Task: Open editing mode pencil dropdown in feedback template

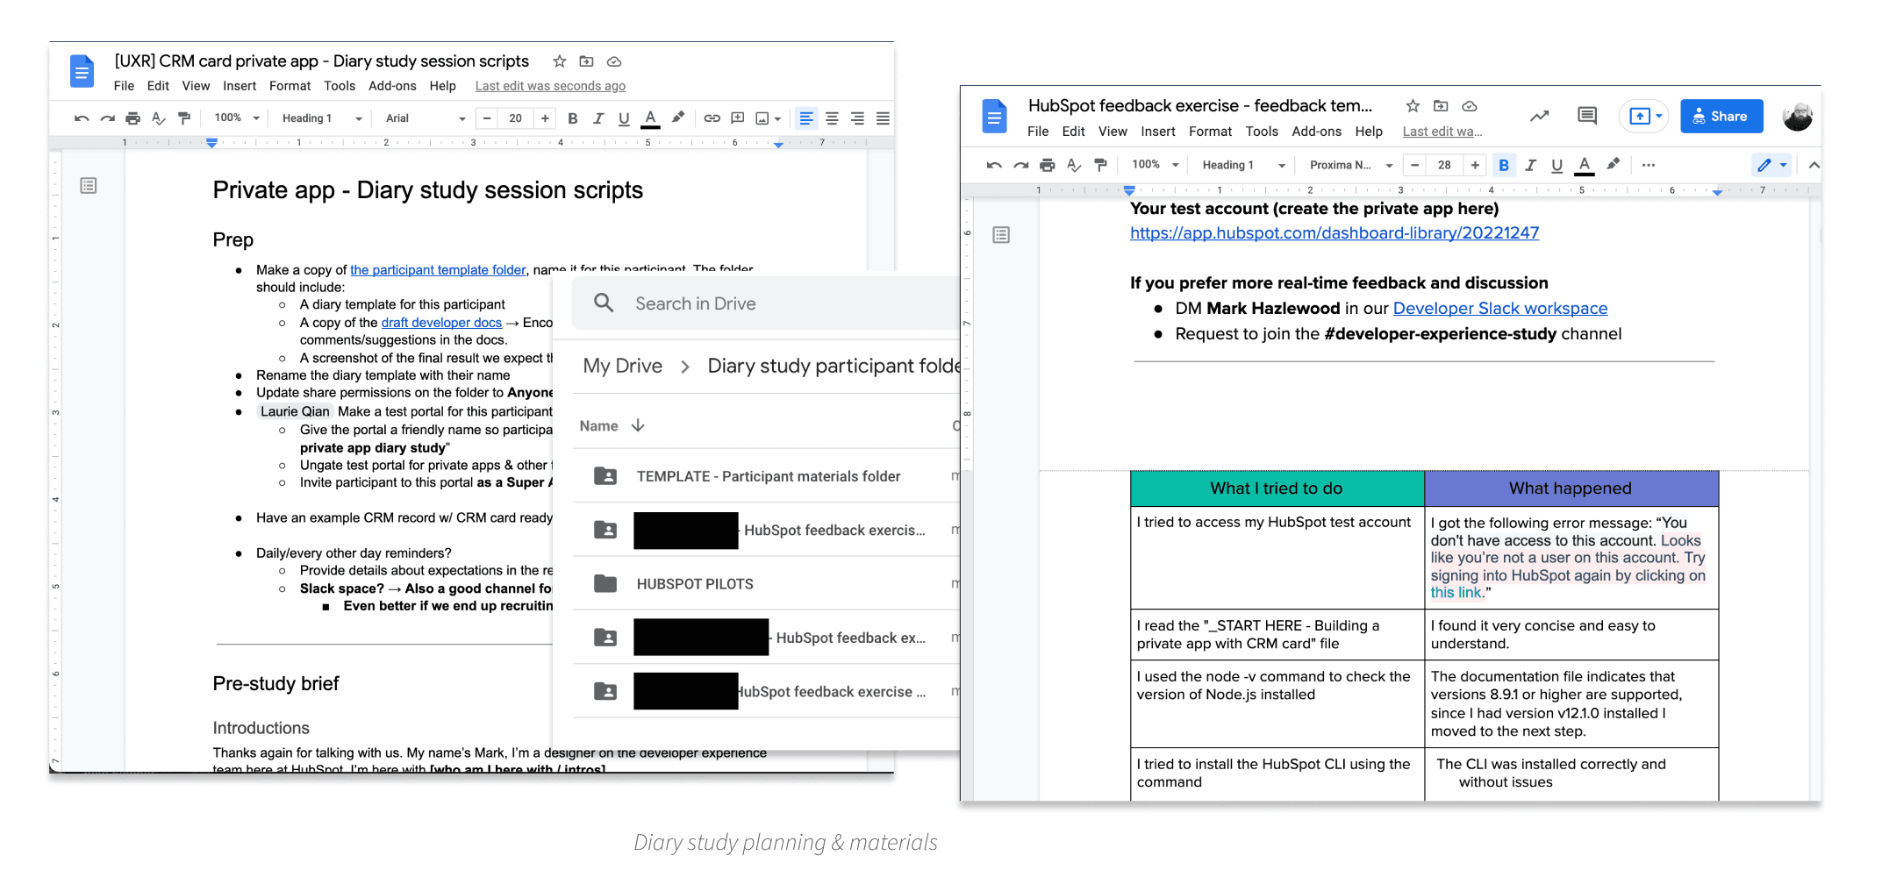Action: point(1771,165)
